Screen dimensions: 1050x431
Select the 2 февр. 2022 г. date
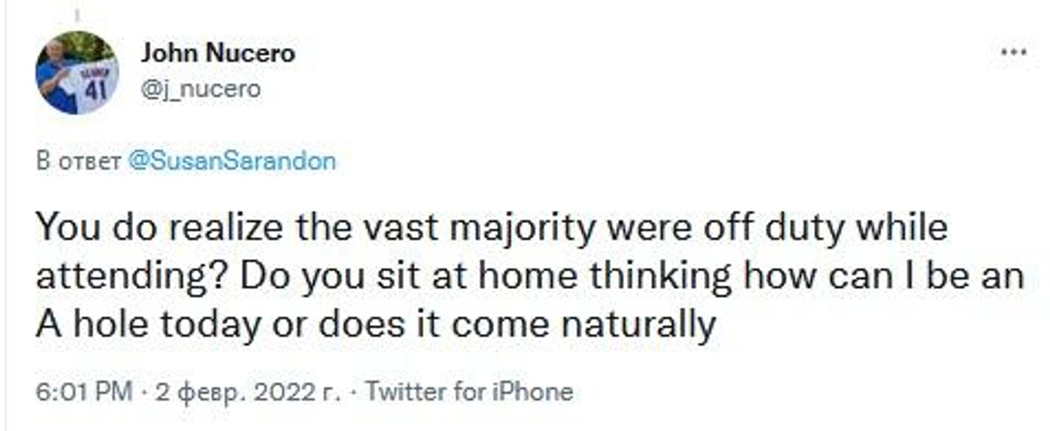coord(248,392)
